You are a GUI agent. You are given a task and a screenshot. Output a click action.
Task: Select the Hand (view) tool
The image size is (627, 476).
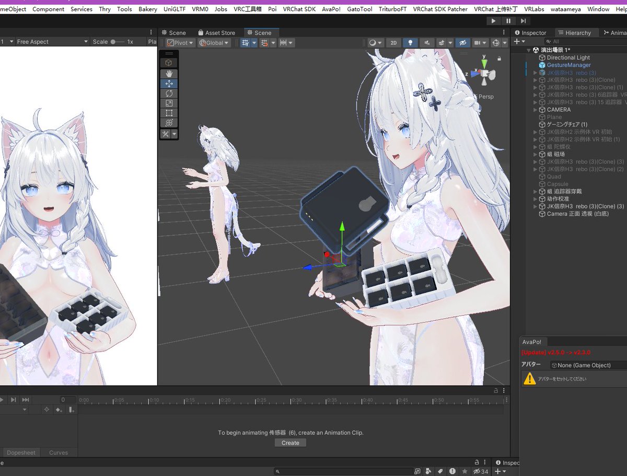(169, 74)
